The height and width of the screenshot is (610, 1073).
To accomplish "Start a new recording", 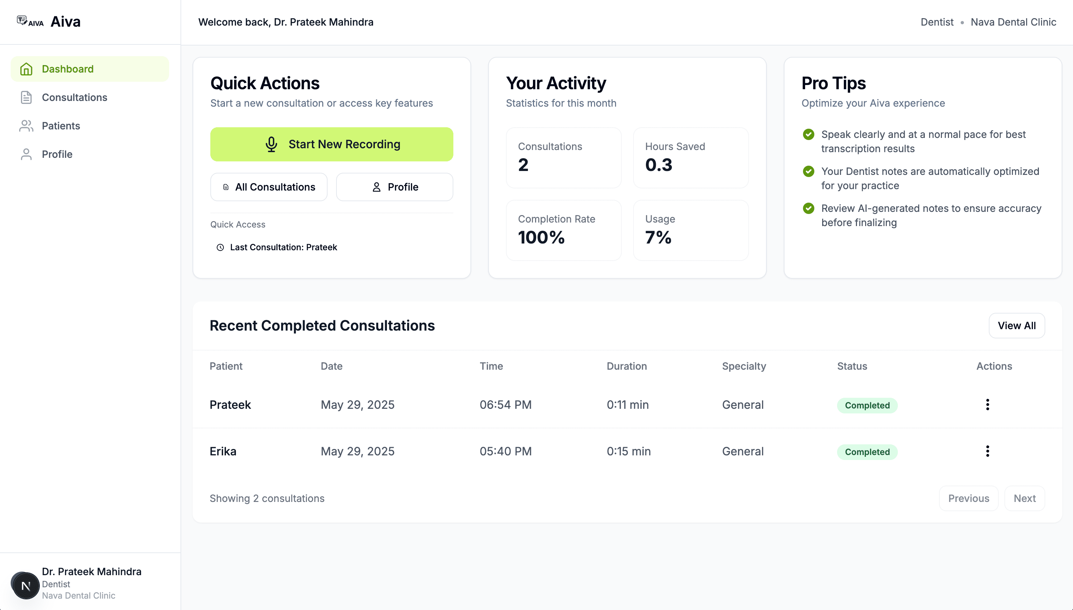I will 331,145.
